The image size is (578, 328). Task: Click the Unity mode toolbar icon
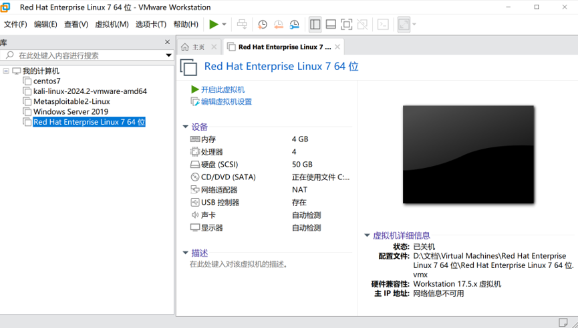(362, 24)
